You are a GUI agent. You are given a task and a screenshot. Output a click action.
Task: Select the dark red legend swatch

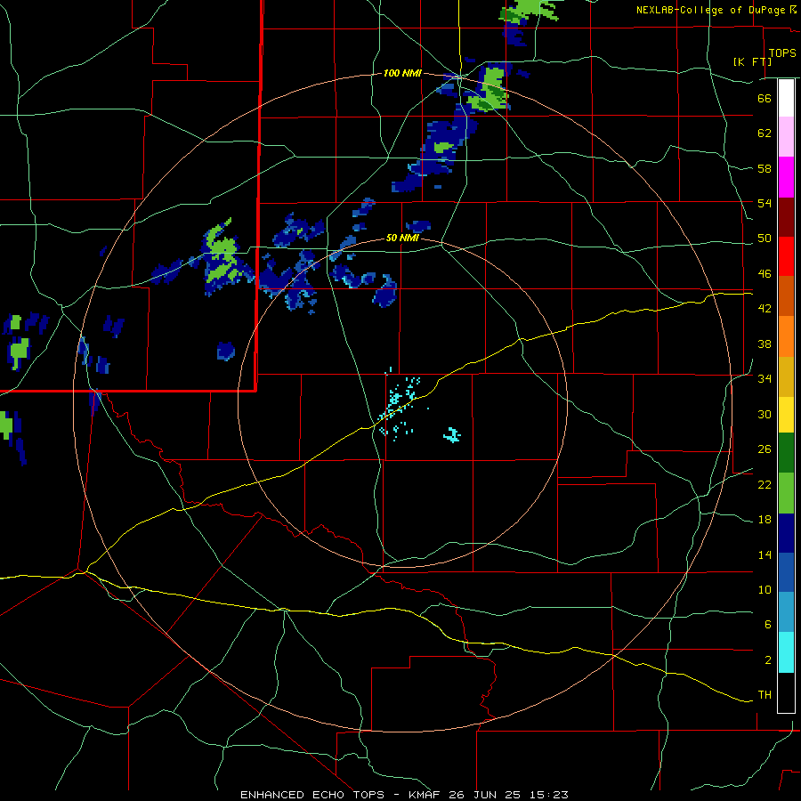click(786, 218)
